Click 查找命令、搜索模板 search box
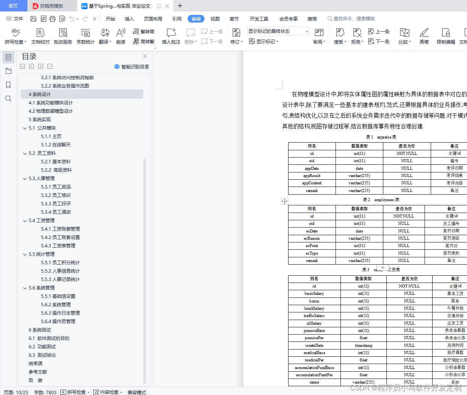467x395 pixels. (x=351, y=19)
